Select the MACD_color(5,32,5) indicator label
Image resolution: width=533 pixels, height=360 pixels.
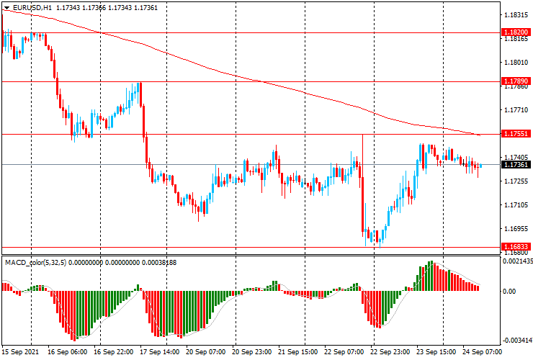coord(36,262)
